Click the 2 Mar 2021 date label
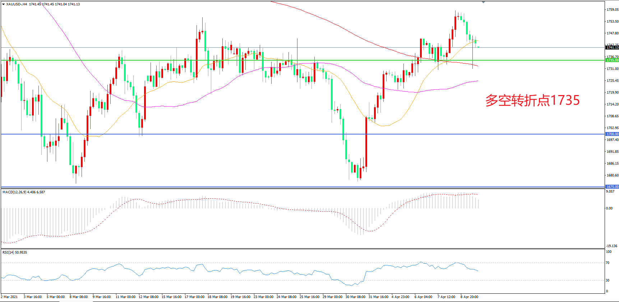 (9, 297)
